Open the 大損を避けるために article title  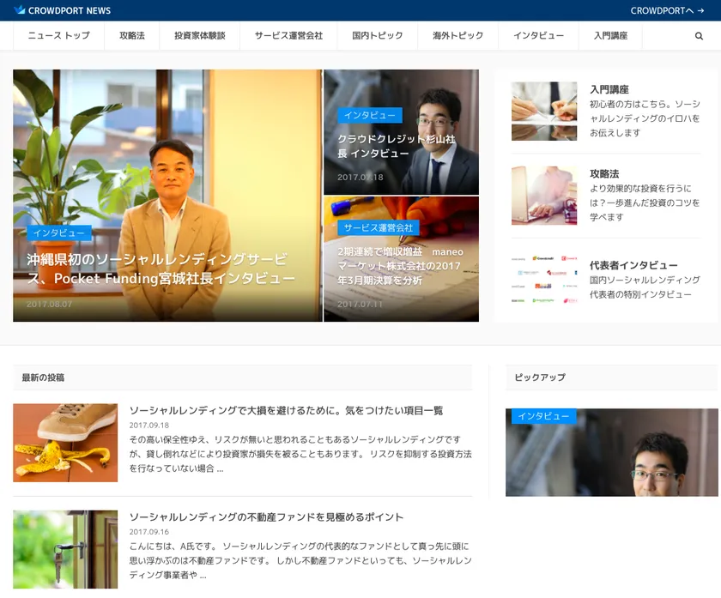(x=286, y=410)
